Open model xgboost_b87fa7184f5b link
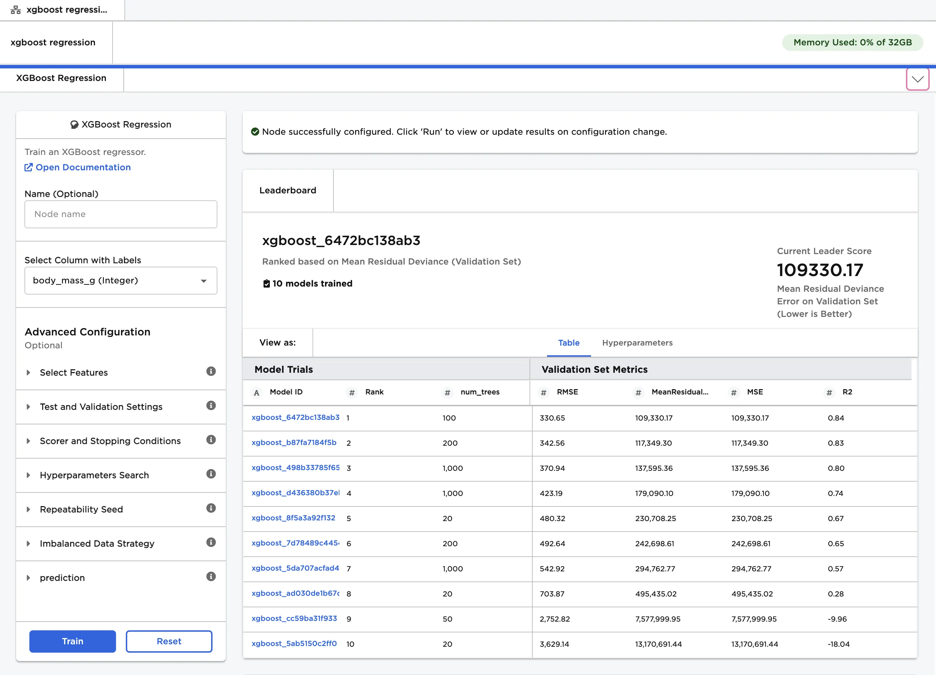The height and width of the screenshot is (675, 936). pyautogui.click(x=294, y=443)
